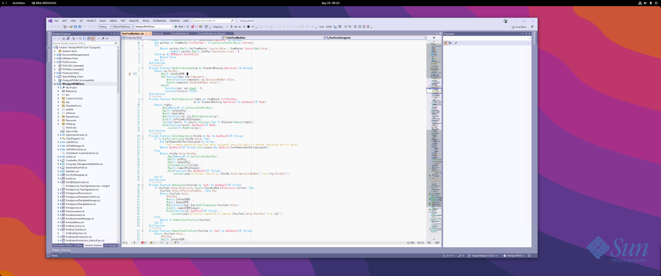Click the Git Changes panel tab
661x276 pixels.
(x=111, y=246)
